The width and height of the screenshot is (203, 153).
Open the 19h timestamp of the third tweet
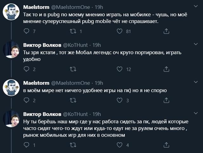[99, 83]
